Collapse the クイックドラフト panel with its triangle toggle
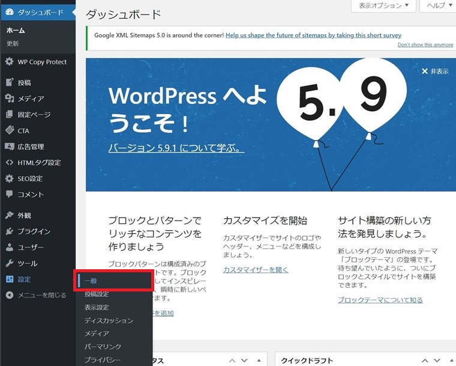Viewport: 456px width, 366px height. [452, 361]
